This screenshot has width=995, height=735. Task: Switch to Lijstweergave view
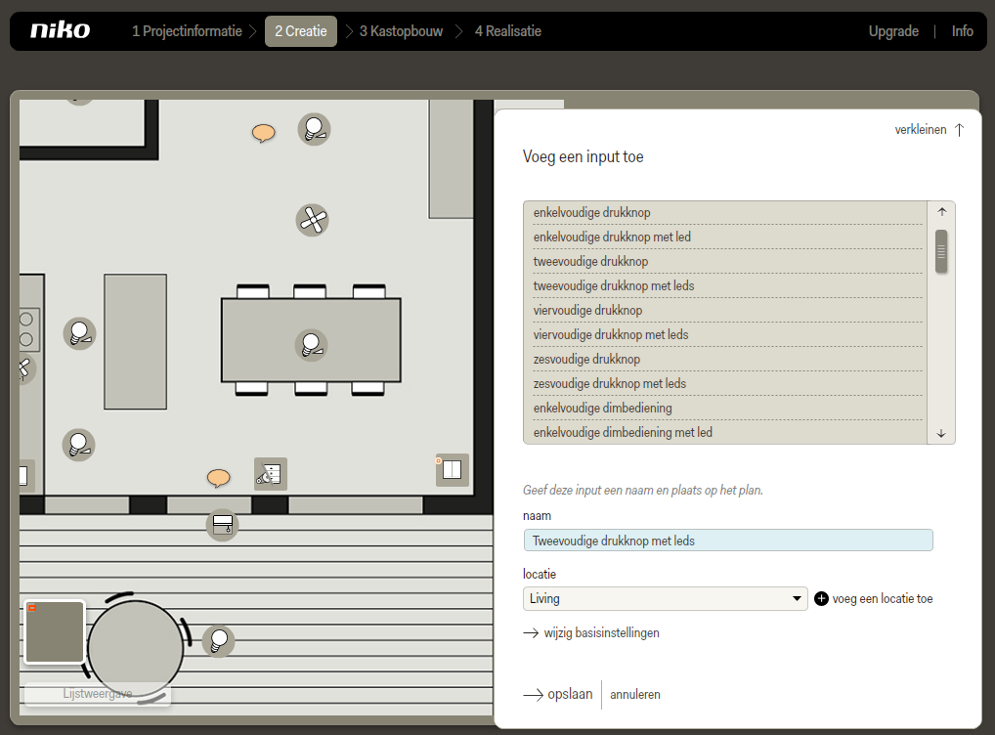click(97, 694)
